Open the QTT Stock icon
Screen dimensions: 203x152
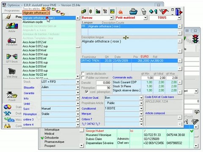coord(12,57)
